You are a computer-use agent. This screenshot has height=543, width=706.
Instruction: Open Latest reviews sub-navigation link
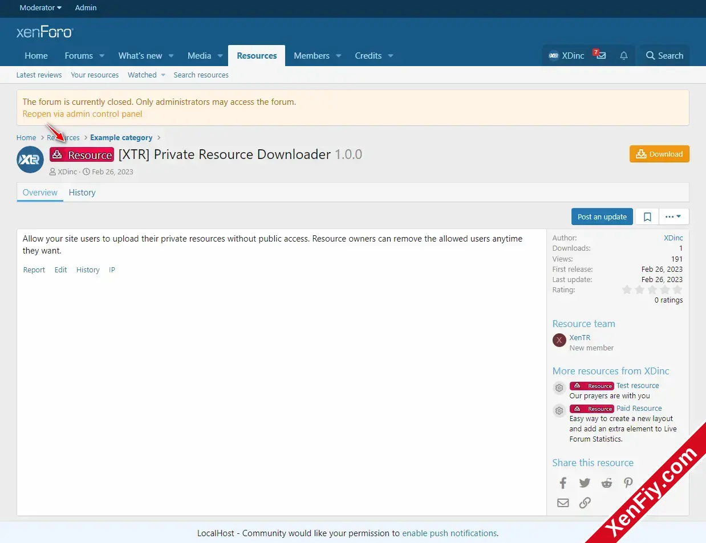[39, 75]
